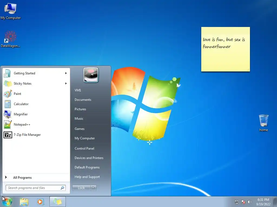Open the Getting Started icon in Start menu
The height and width of the screenshot is (207, 277).
click(x=7, y=73)
